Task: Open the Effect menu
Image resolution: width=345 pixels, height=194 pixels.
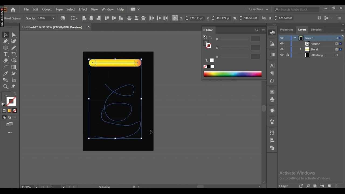Action: [83, 9]
